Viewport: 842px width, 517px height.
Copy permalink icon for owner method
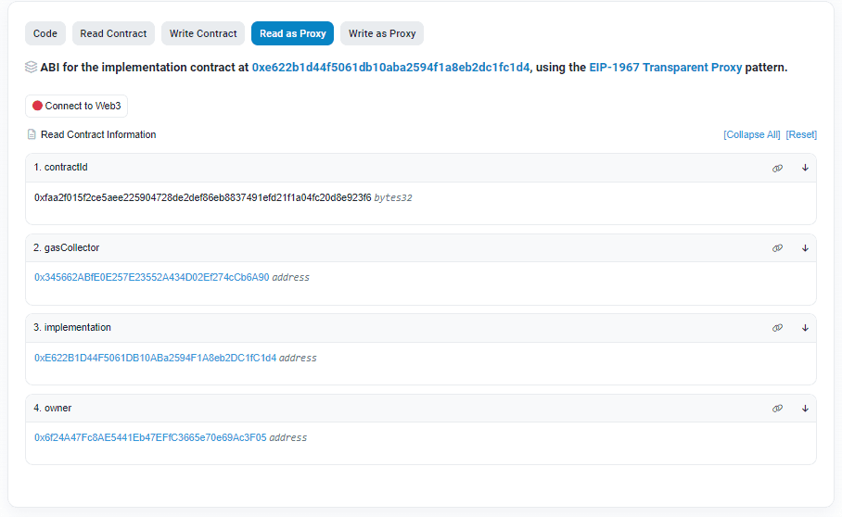[777, 409]
